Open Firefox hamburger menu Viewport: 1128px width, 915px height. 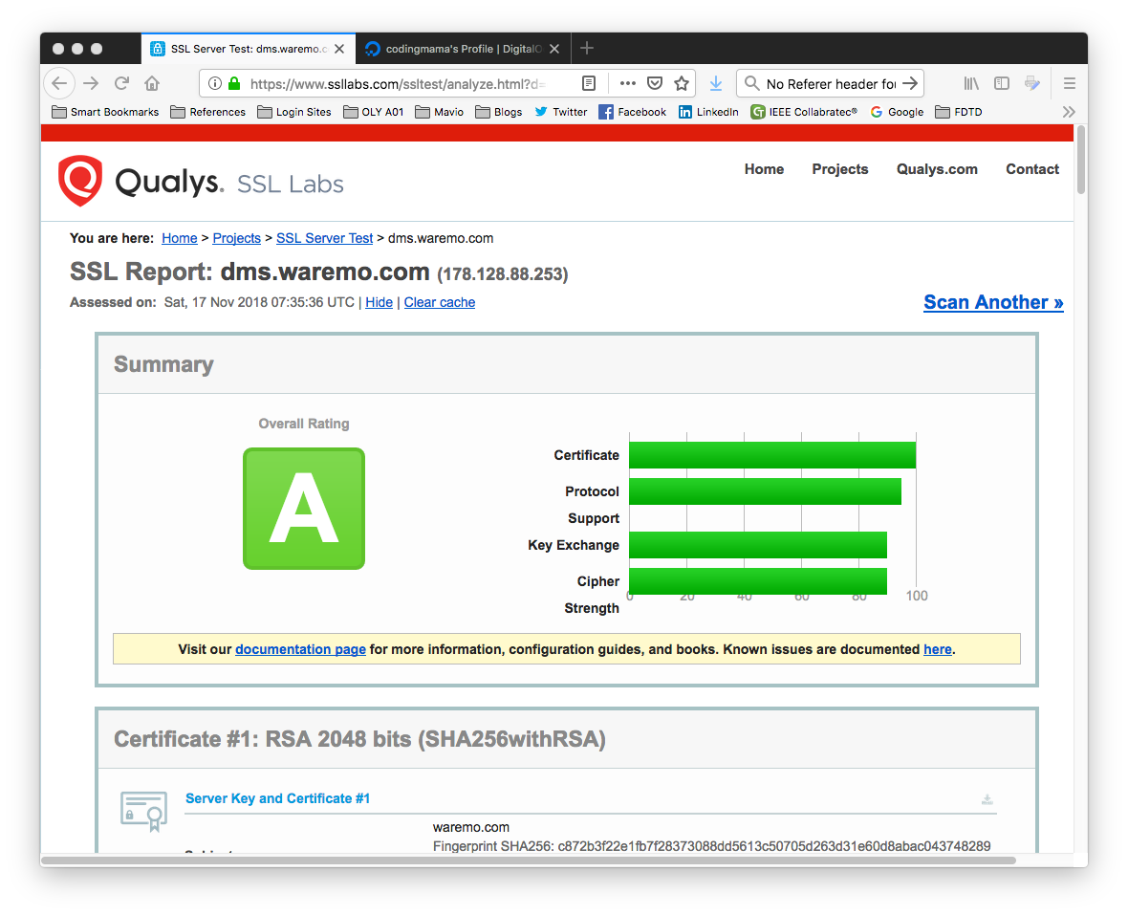pyautogui.click(x=1069, y=83)
